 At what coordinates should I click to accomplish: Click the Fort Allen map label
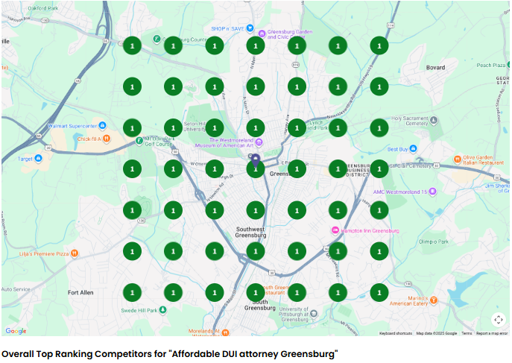80,292
